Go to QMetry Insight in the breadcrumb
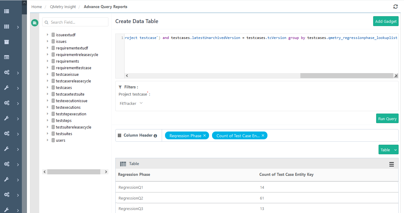Image resolution: width=404 pixels, height=213 pixels. [x=63, y=7]
